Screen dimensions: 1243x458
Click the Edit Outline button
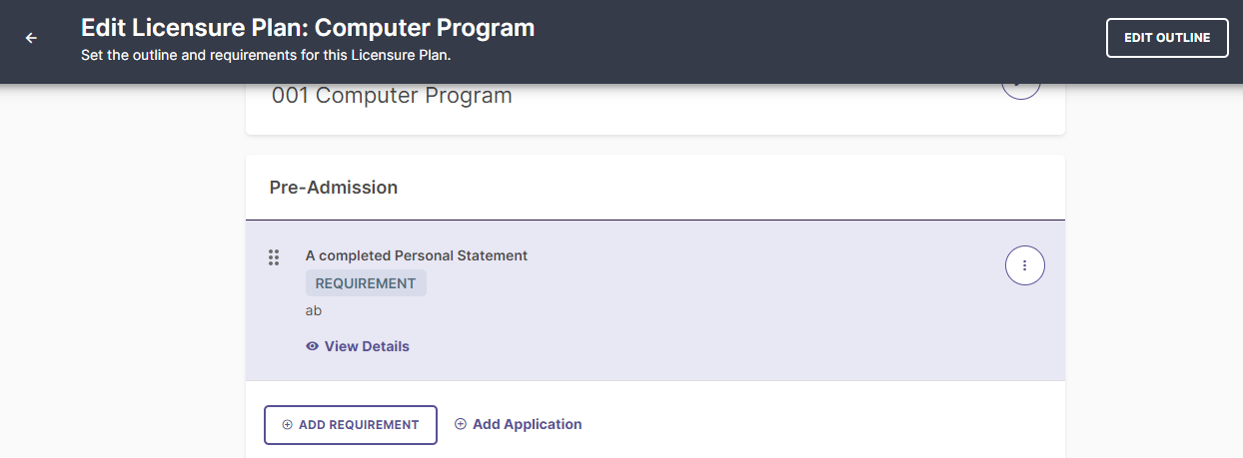pyautogui.click(x=1167, y=38)
